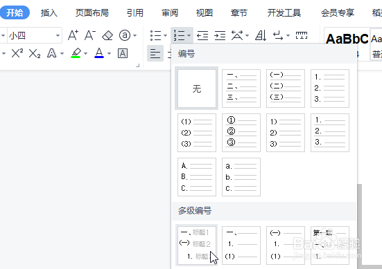Apply superscript X² formatting

pyautogui.click(x=17, y=53)
